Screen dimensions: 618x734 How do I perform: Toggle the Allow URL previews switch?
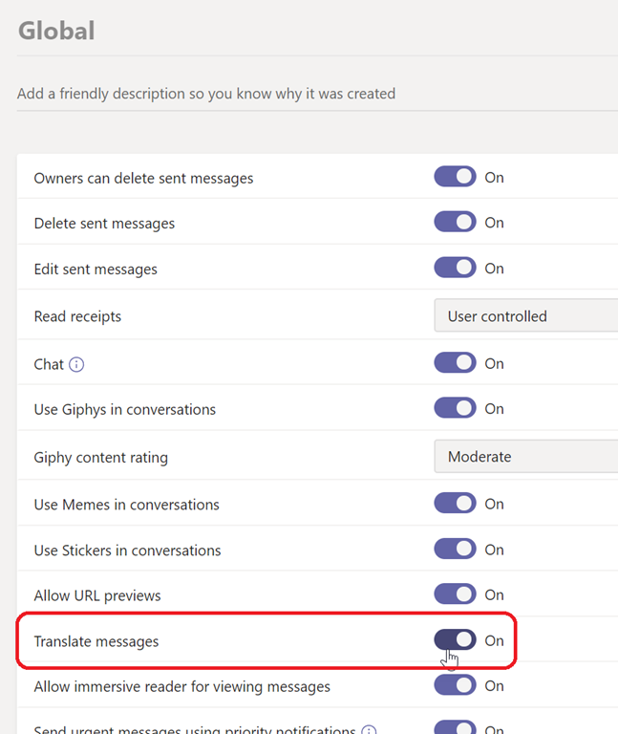click(x=455, y=594)
